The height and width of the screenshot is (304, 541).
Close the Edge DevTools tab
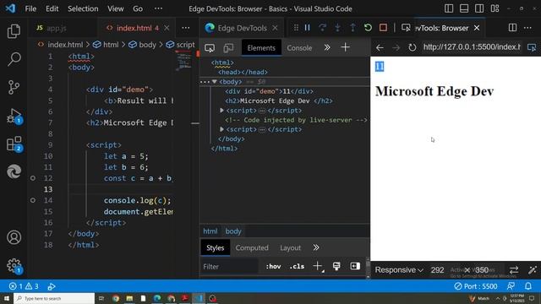coord(275,28)
